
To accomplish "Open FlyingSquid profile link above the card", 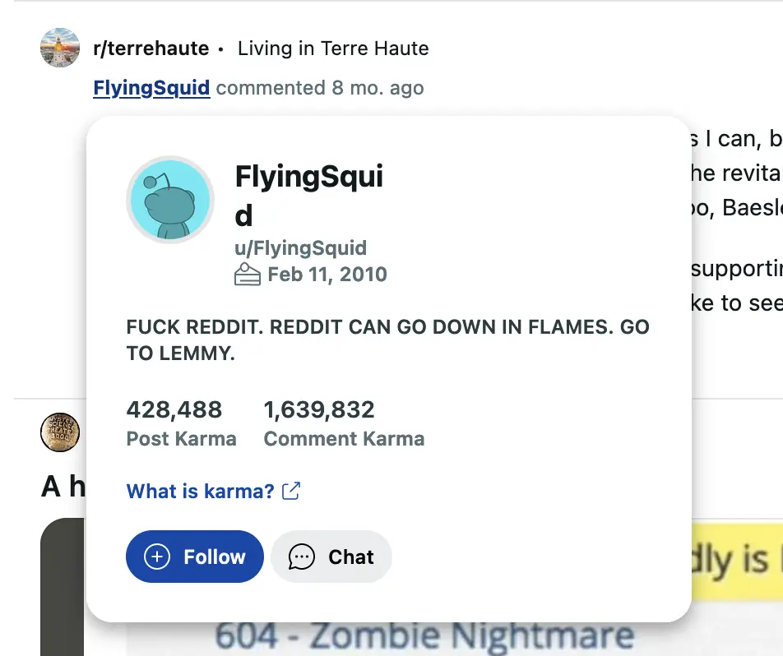I will [151, 88].
